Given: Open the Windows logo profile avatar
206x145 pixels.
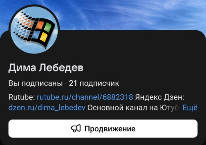Looking at the screenshot, I should click(x=34, y=30).
